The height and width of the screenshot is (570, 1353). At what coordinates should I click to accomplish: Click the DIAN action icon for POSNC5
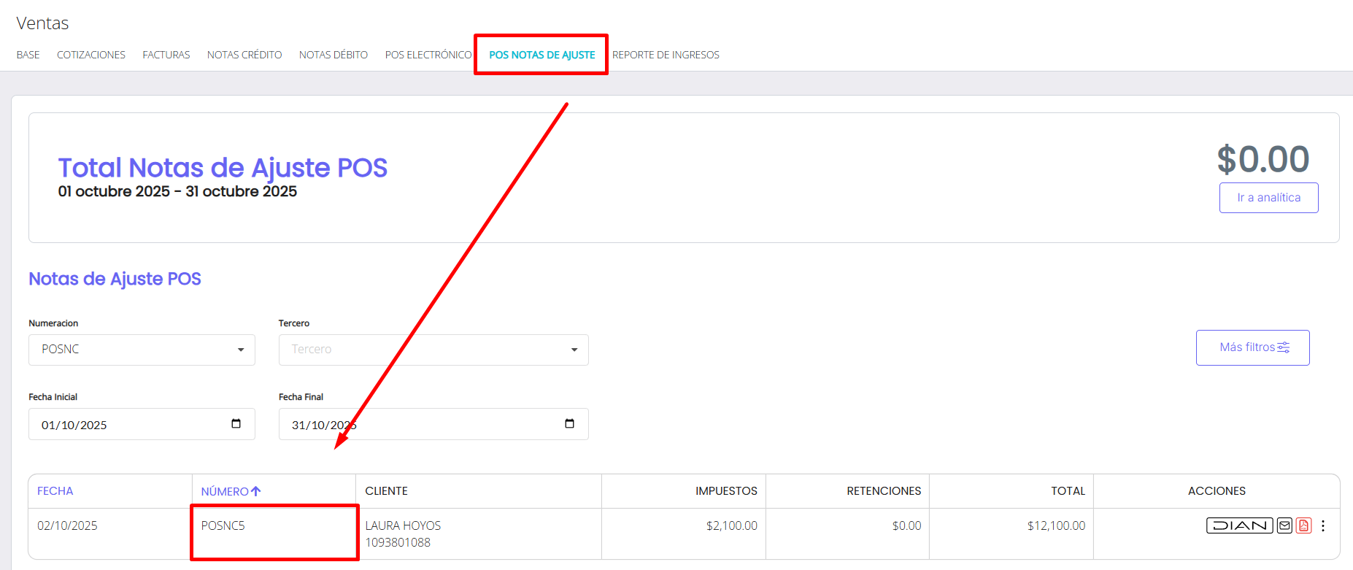click(x=1239, y=525)
